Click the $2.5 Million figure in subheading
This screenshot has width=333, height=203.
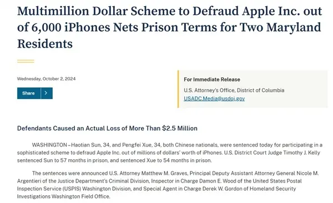(x=180, y=128)
